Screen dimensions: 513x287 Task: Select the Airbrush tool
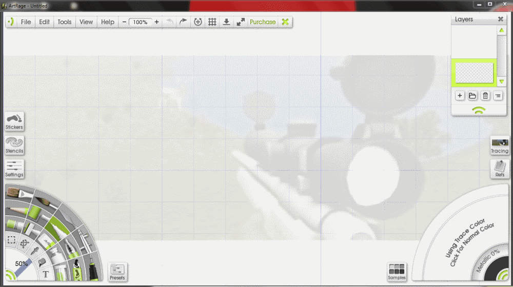tap(86, 241)
